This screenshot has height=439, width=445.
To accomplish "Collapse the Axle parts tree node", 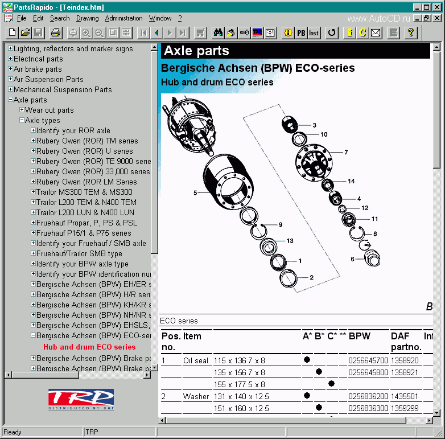I will coord(10,100).
